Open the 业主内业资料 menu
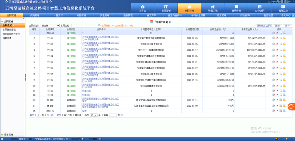The width and height of the screenshot is (295, 141). click(175, 15)
